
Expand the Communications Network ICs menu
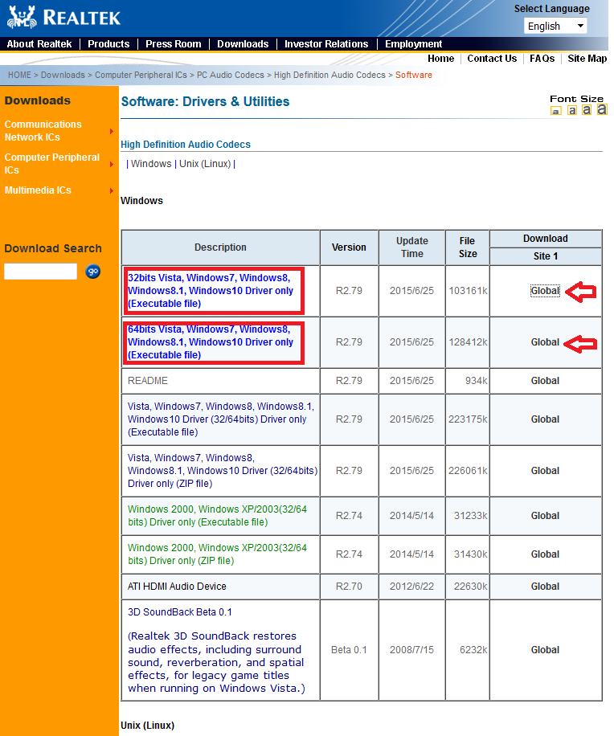112,132
